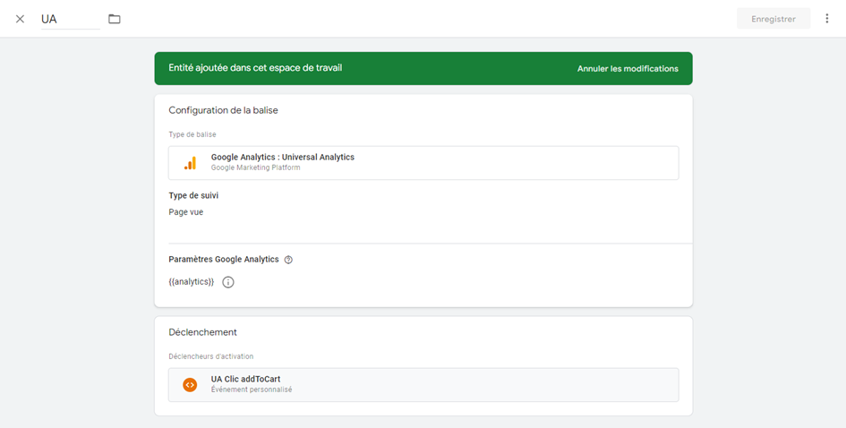Click the Déclenchement section heading
Image resolution: width=846 pixels, height=428 pixels.
(x=202, y=332)
